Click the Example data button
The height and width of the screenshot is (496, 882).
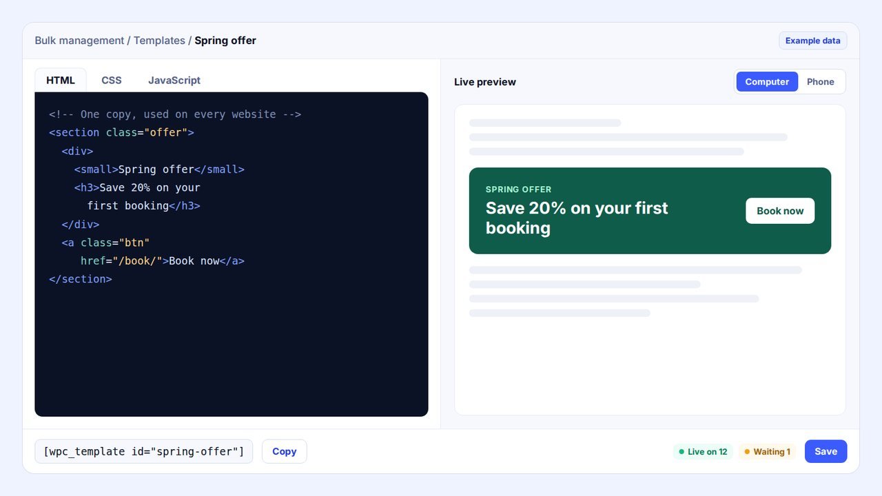(x=813, y=41)
